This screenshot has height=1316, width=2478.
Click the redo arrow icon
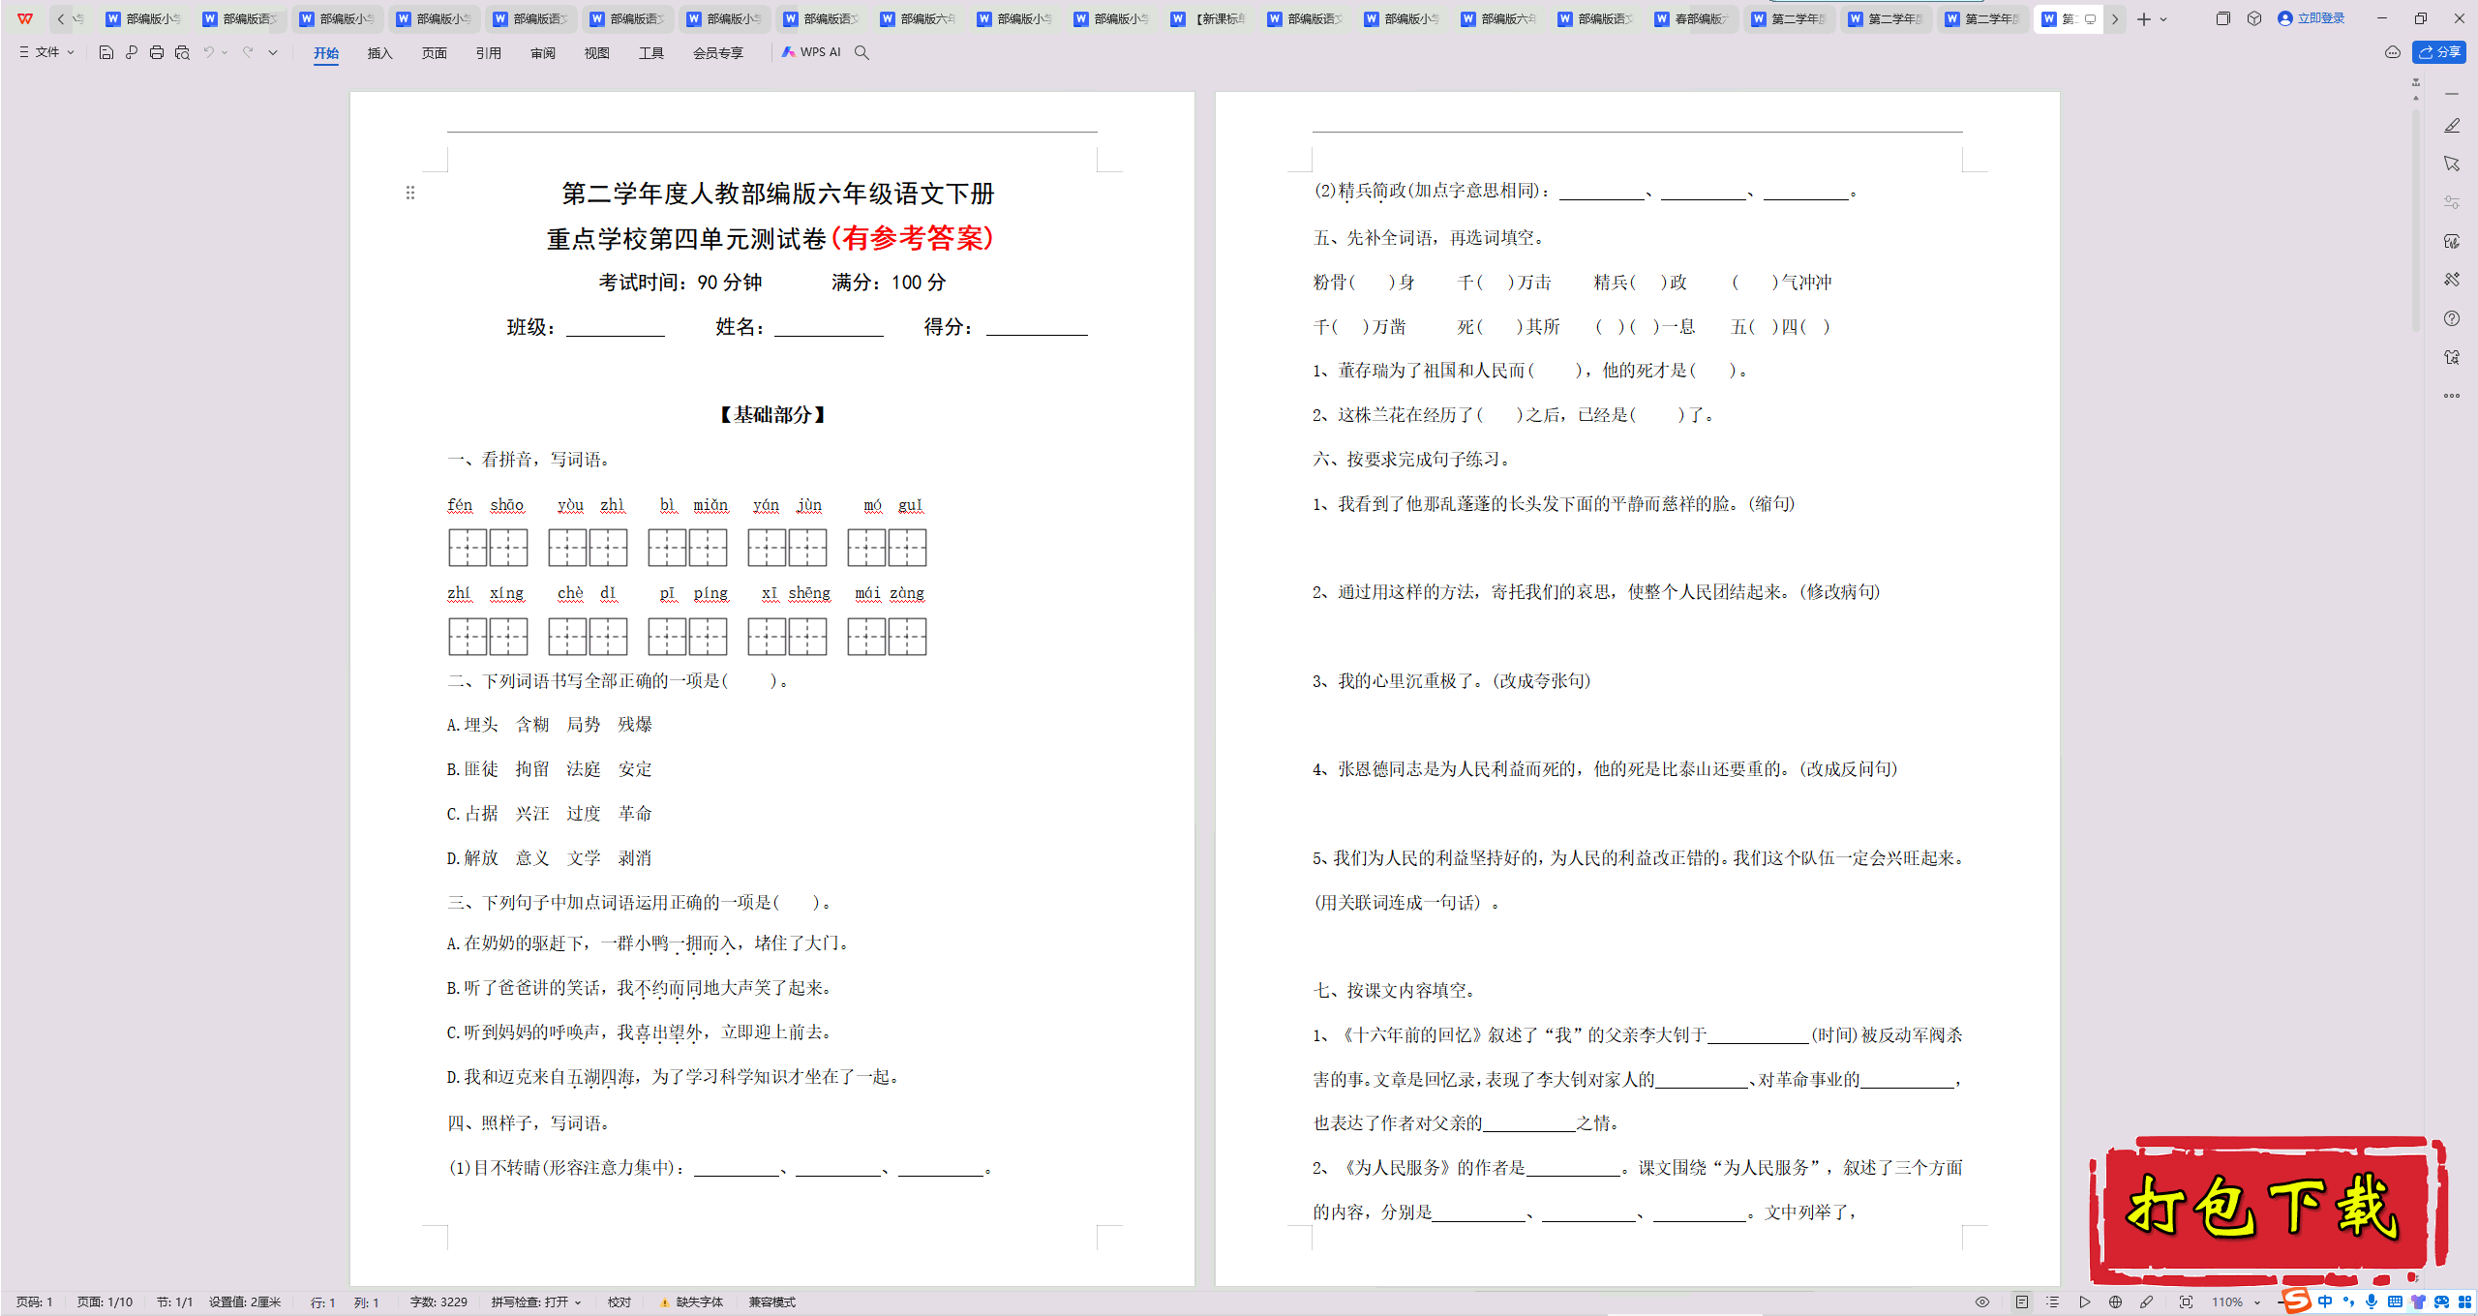248,52
